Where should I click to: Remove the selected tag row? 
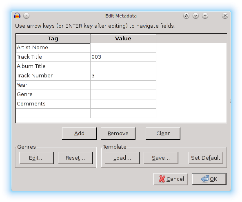tap(118, 133)
